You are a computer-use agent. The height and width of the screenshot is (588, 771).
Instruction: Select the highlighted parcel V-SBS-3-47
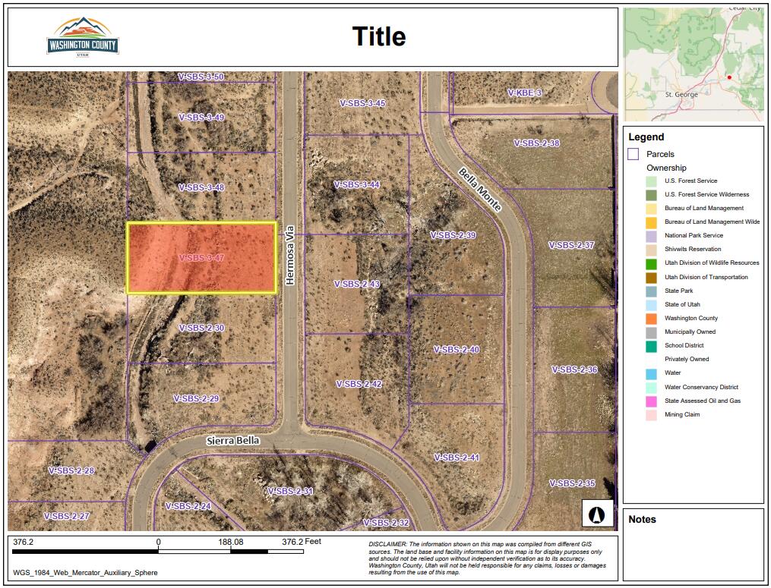tap(201, 258)
